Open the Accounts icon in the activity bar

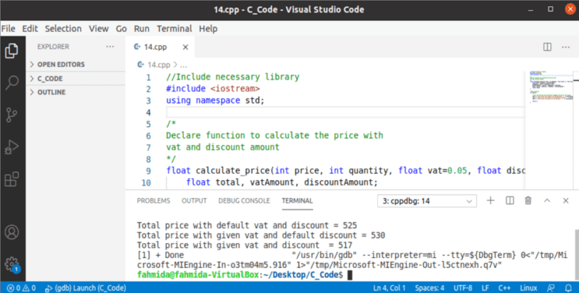click(x=11, y=232)
